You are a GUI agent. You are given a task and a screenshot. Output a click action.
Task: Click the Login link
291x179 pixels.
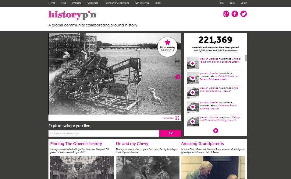click(x=244, y=3)
